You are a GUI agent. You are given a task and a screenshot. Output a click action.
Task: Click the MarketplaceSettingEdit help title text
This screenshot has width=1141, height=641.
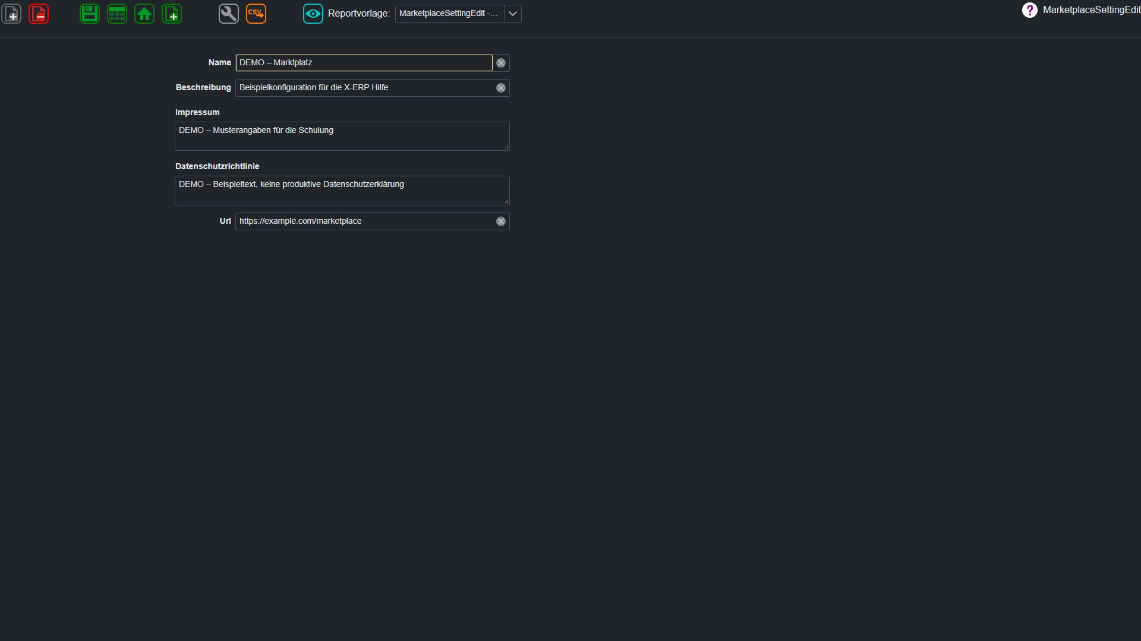[x=1092, y=10]
